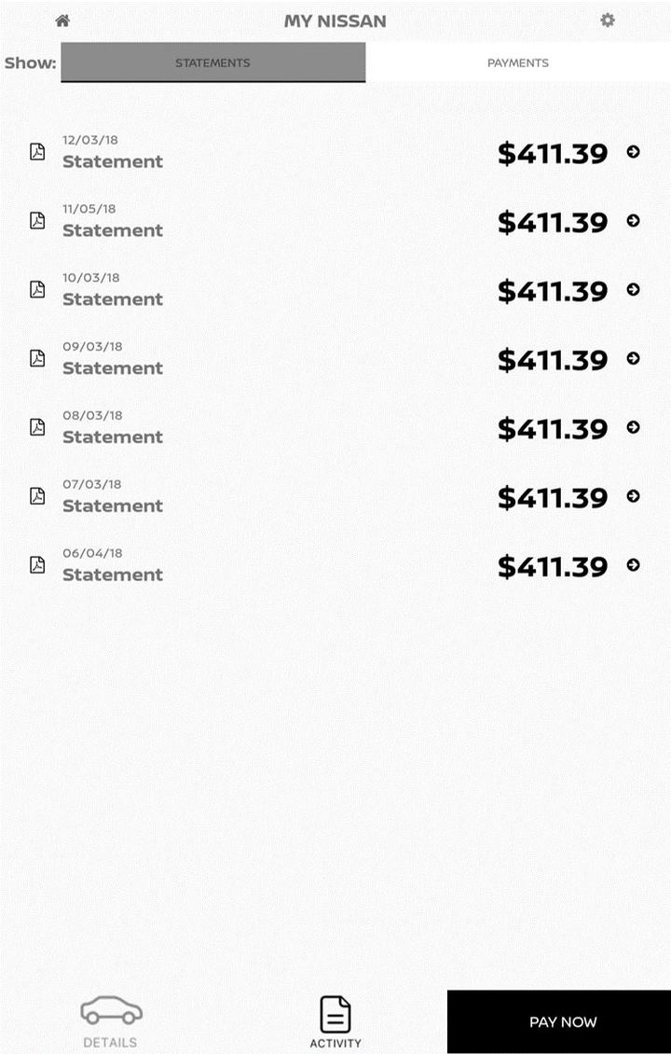Open PDF icon for 10/03/18 statement
Screen dimensions: 671x1054
pos(37,289)
